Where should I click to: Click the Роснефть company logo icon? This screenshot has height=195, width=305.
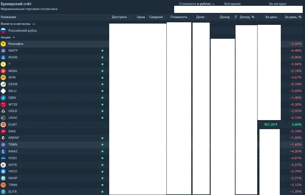click(3, 44)
